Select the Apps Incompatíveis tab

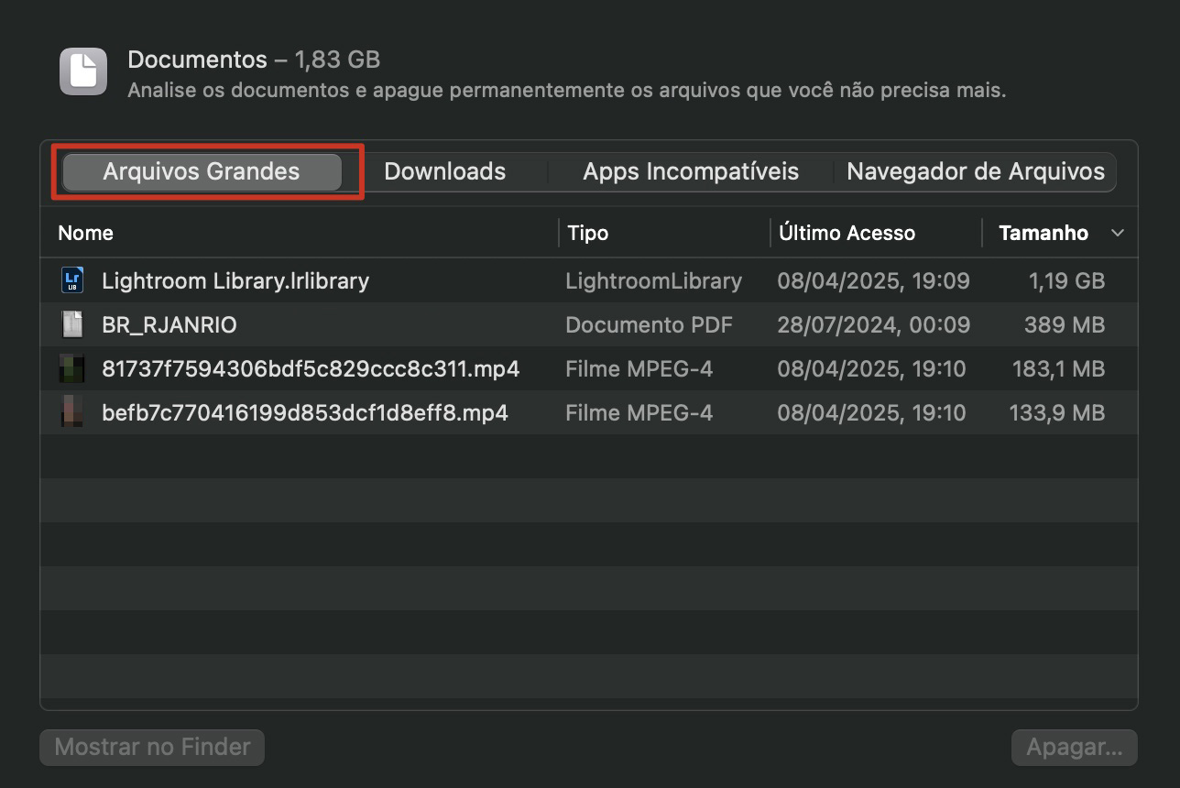(691, 172)
